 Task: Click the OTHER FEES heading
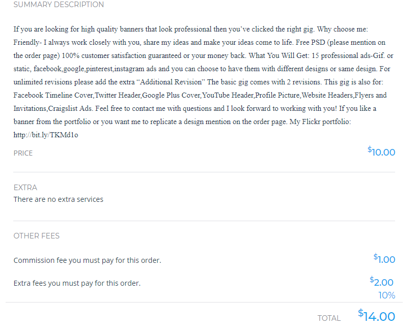click(37, 236)
